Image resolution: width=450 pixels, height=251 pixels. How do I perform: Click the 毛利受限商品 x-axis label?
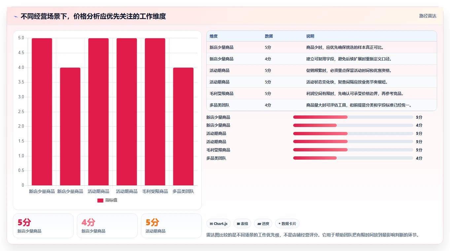point(155,191)
